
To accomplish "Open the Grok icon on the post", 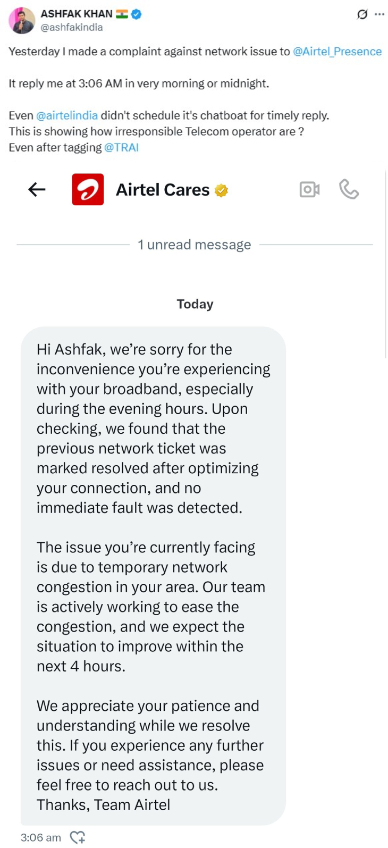I will [362, 14].
